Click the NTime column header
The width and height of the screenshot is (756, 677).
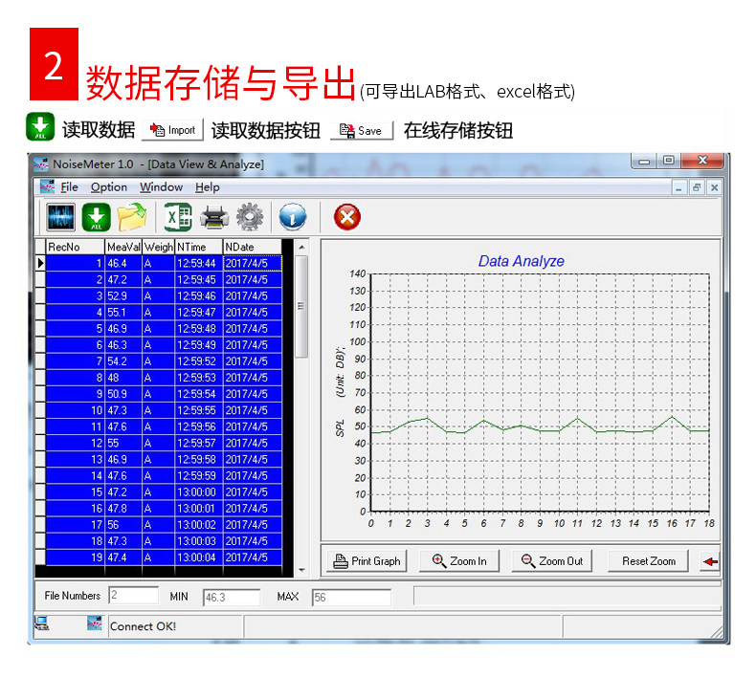[199, 247]
